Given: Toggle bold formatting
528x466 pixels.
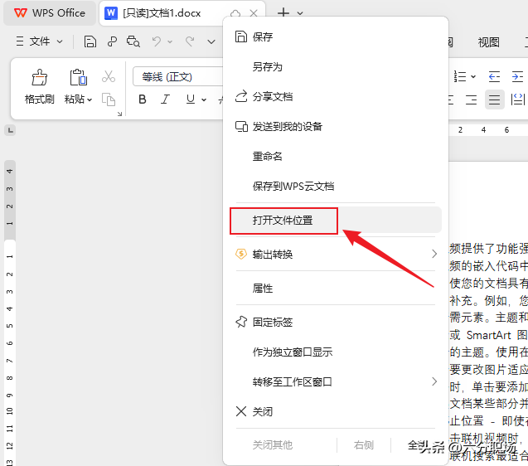Looking at the screenshot, I should point(143,100).
